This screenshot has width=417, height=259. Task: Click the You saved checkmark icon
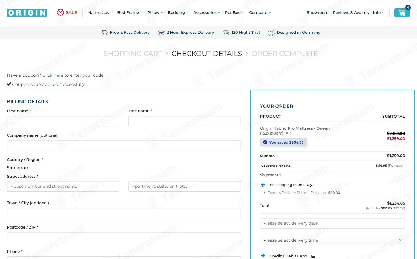coord(265,142)
